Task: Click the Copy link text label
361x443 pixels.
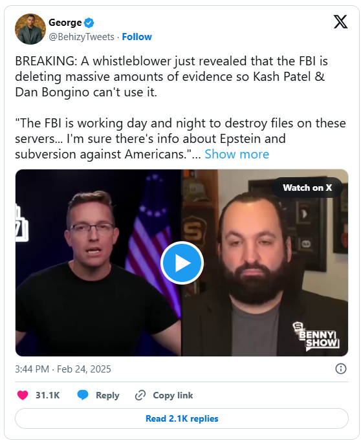Action: click(x=173, y=395)
